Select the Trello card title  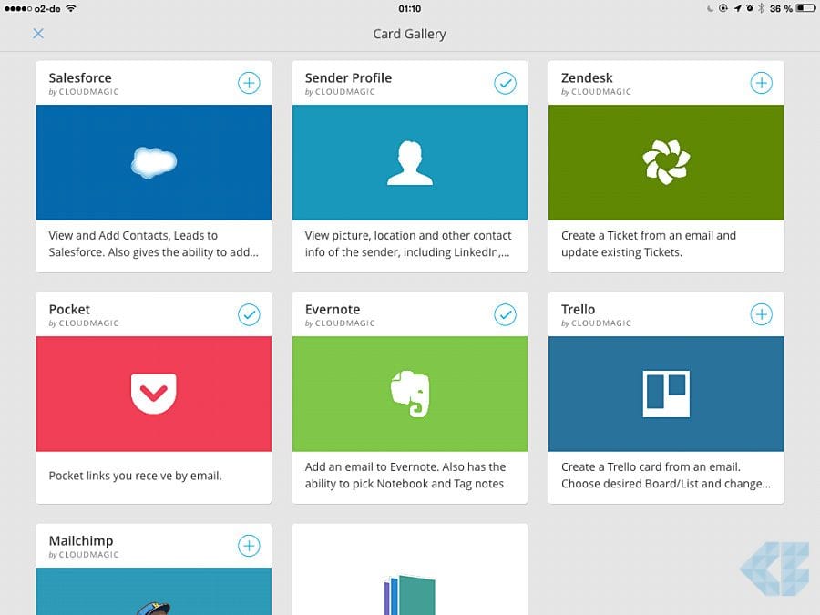click(x=578, y=310)
